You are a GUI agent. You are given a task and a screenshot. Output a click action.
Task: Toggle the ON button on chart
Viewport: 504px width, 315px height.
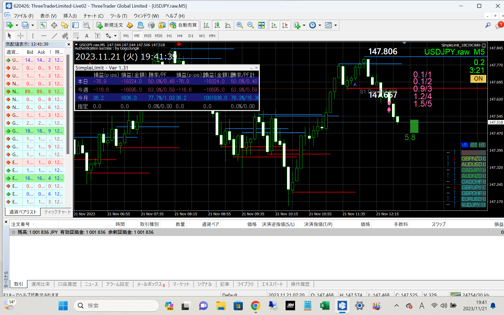coord(478,78)
